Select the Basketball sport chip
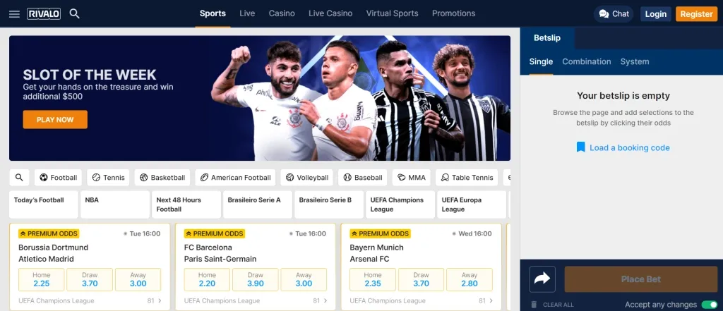Image resolution: width=723 pixels, height=311 pixels. pyautogui.click(x=162, y=178)
